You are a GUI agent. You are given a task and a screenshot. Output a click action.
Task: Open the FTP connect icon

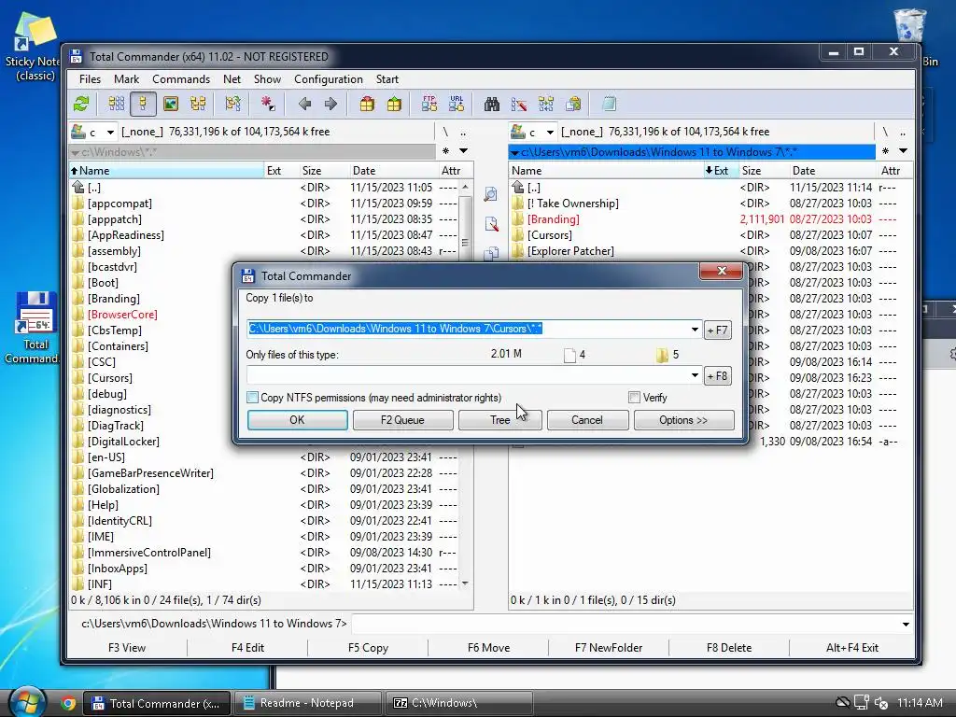pyautogui.click(x=429, y=104)
